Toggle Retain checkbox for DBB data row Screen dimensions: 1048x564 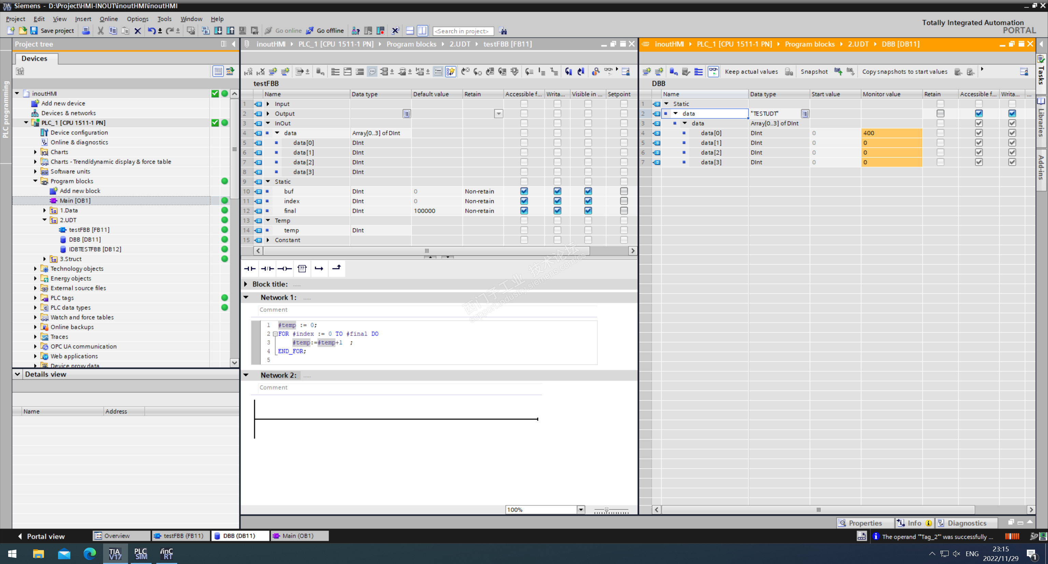[940, 114]
